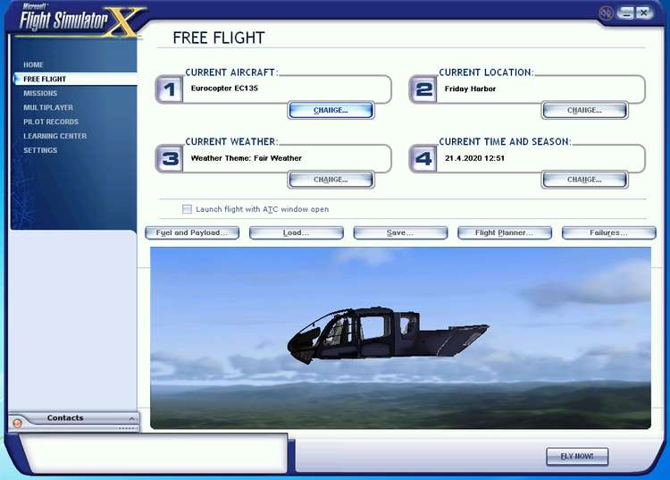Open the Flight Planner
670x480 pixels.
coord(504,233)
